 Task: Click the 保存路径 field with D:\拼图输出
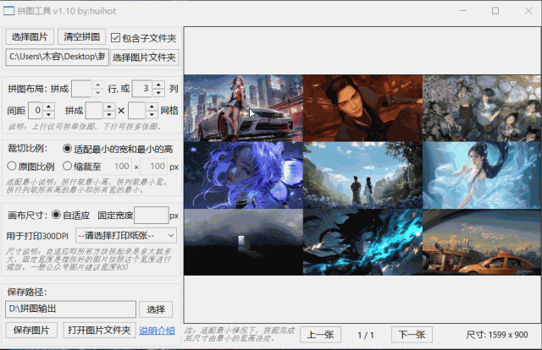coord(70,309)
